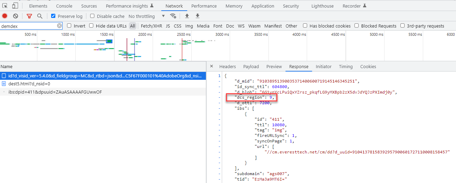Switch to the Console tab

(64, 6)
